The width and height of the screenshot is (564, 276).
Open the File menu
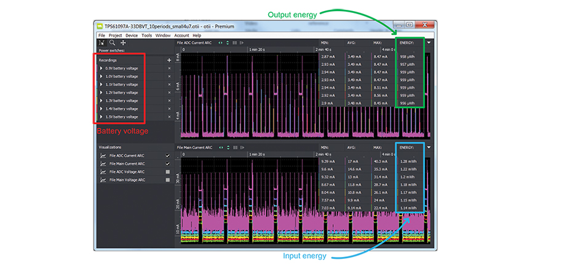(102, 36)
